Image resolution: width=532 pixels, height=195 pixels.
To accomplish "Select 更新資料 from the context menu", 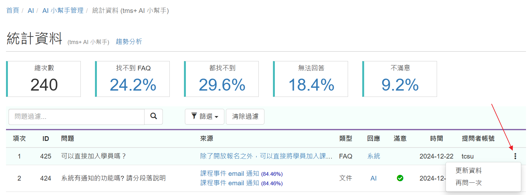I will [468, 170].
